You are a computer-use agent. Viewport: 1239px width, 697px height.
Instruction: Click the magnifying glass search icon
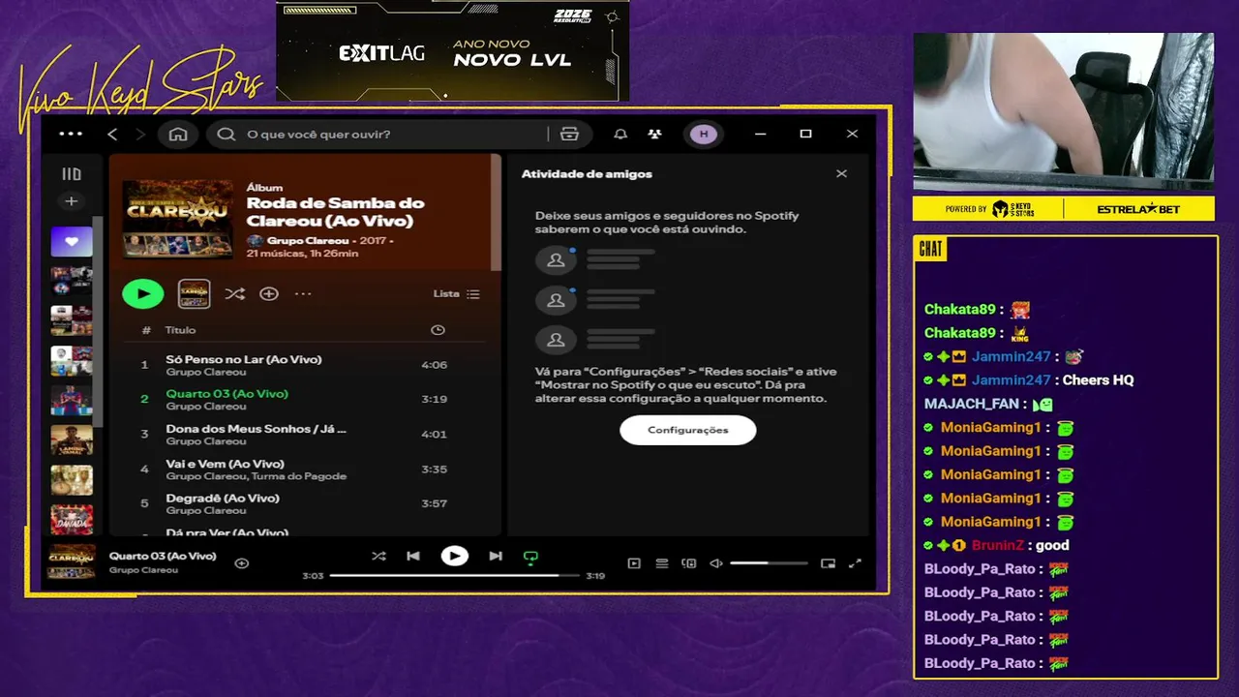point(227,134)
